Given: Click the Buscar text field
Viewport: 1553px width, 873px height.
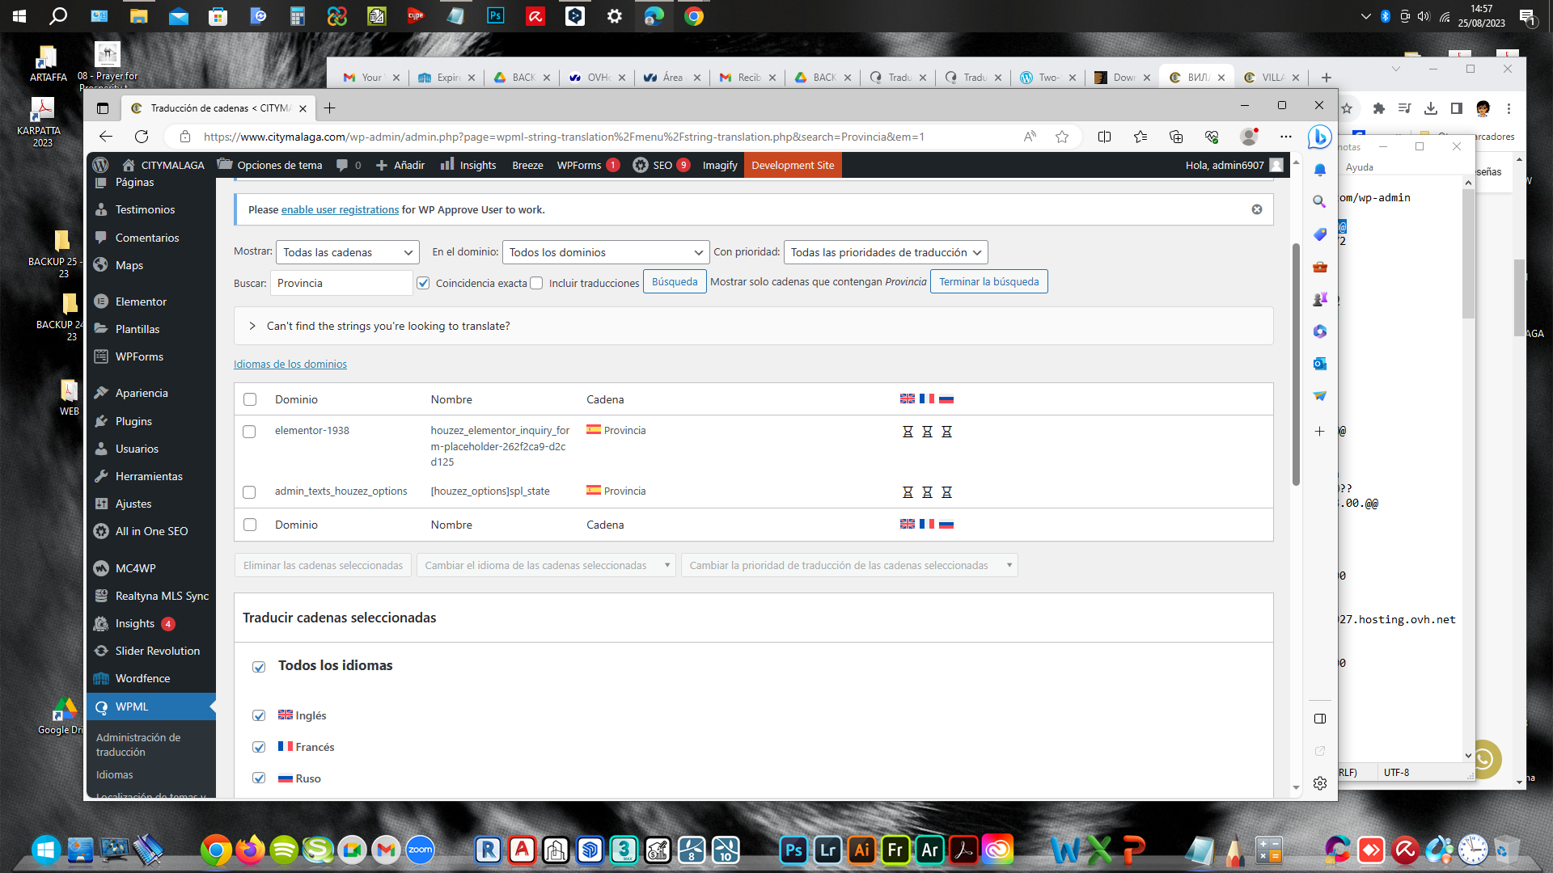Looking at the screenshot, I should pos(341,283).
